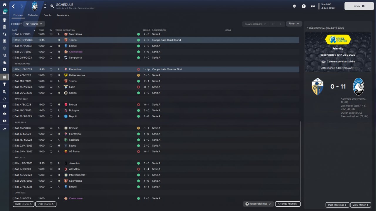
Task: Open the FM menu icon
Action: click(x=313, y=6)
